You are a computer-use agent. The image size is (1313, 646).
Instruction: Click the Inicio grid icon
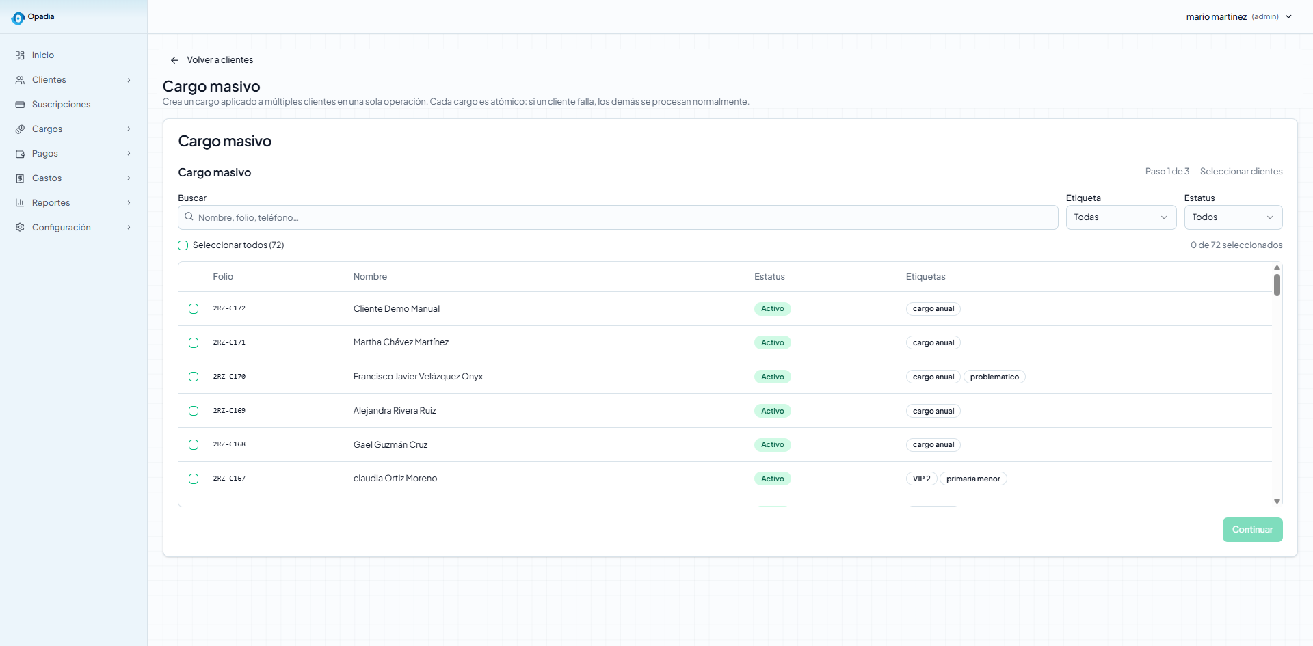click(x=20, y=55)
